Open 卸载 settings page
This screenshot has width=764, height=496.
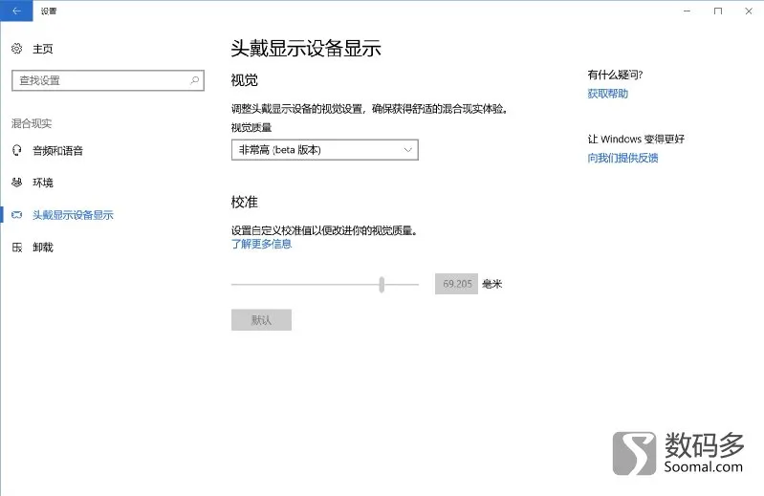tap(42, 248)
